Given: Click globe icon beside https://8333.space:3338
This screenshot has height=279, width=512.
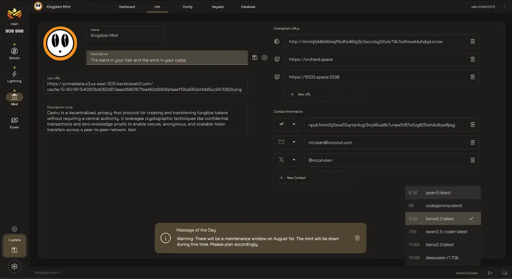Looking at the screenshot, I should pyautogui.click(x=277, y=77).
